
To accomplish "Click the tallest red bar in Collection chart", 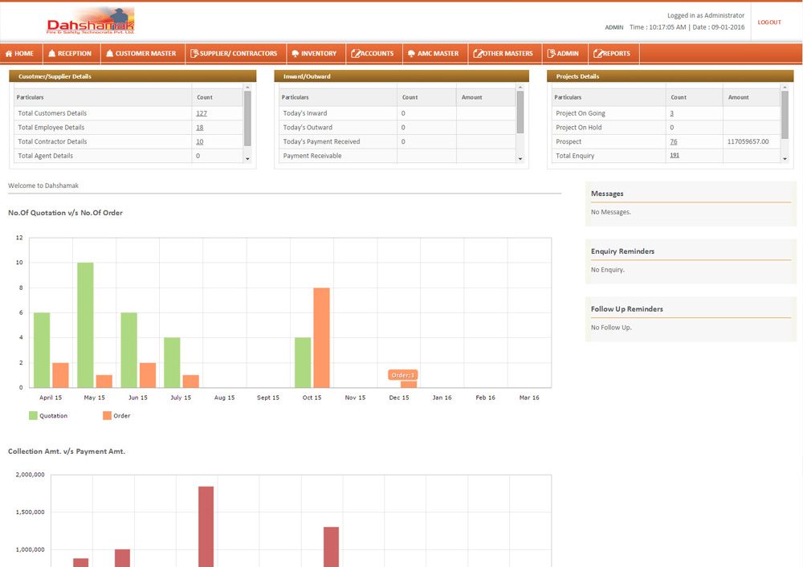I will click(206, 527).
